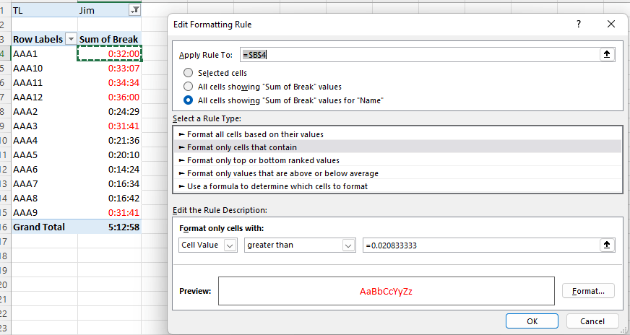Collapse dialog button next to =0.020833333 value
This screenshot has width=630, height=335.
(607, 245)
